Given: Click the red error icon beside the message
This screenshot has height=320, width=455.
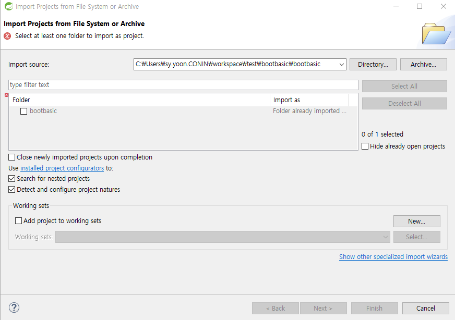Looking at the screenshot, I should point(7,36).
